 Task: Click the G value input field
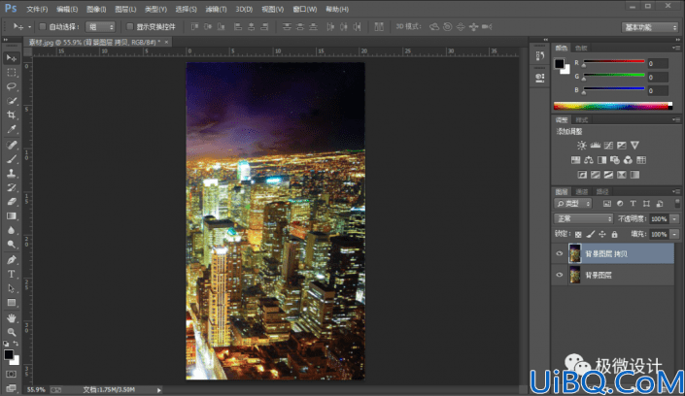(x=658, y=78)
